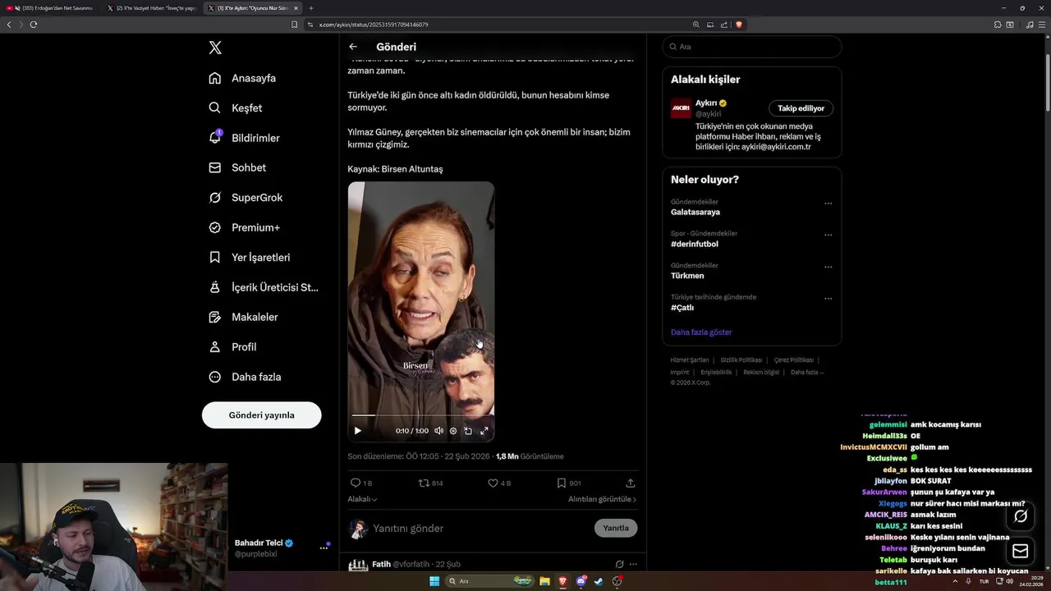Open more options for Türkmen trend
Image resolution: width=1051 pixels, height=591 pixels.
tap(828, 267)
